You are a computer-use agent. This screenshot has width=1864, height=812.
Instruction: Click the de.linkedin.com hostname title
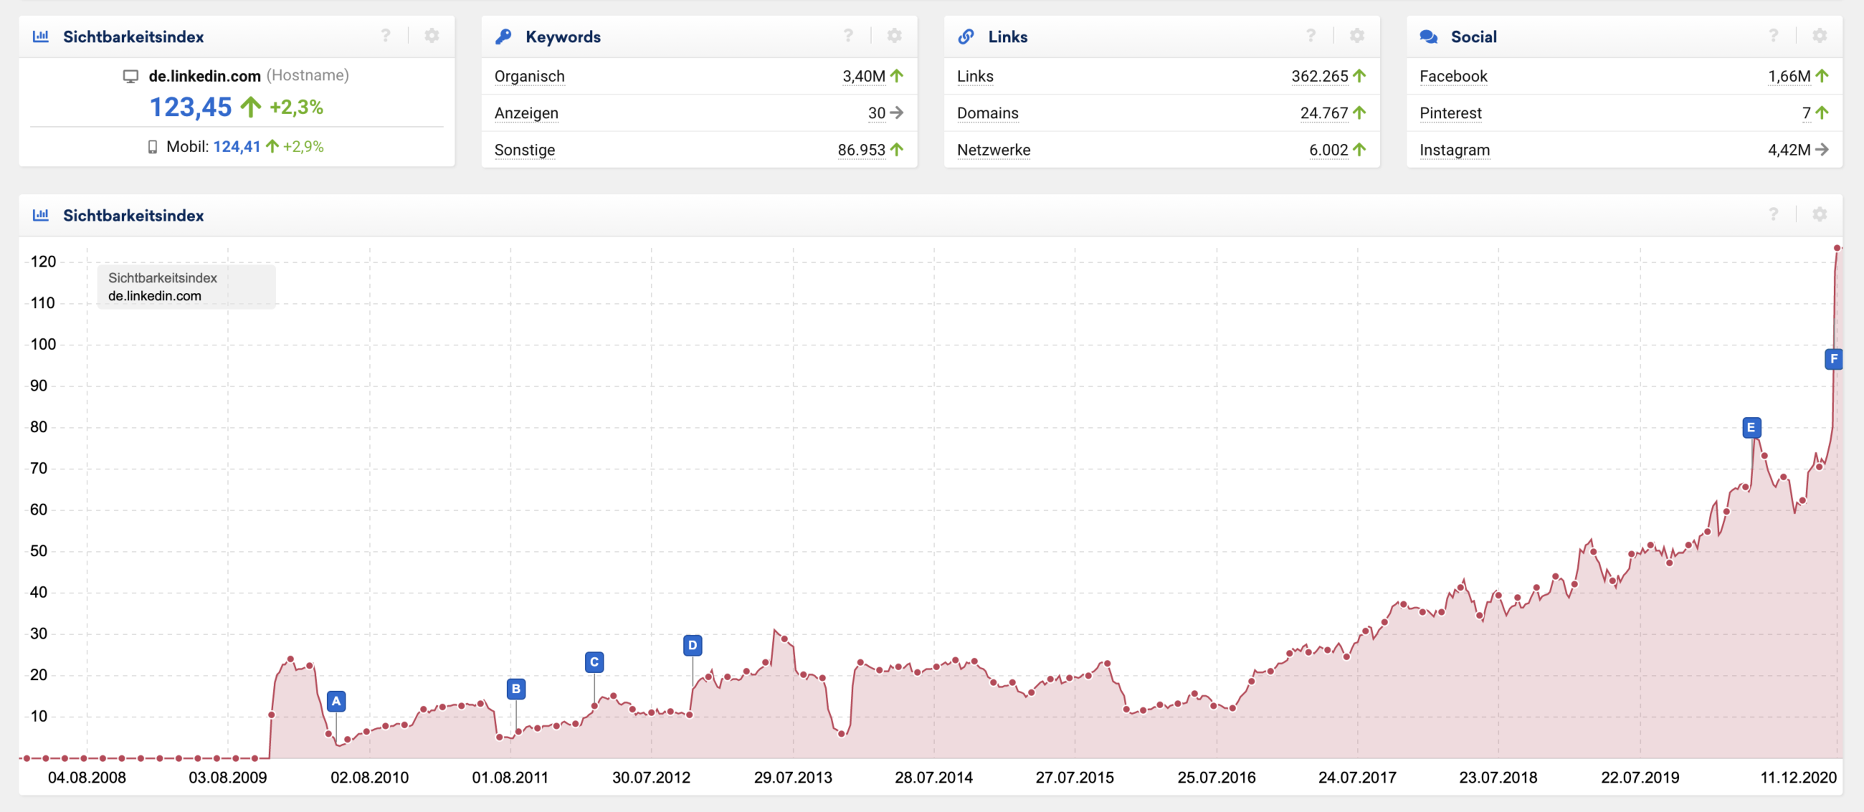(205, 76)
